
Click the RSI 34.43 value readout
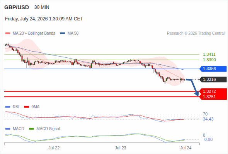[x=208, y=119]
